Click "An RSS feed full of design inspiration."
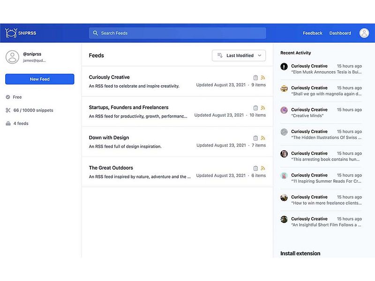375x281 pixels. pyautogui.click(x=125, y=147)
